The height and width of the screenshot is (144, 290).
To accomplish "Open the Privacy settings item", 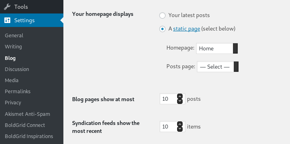I will [13, 102].
